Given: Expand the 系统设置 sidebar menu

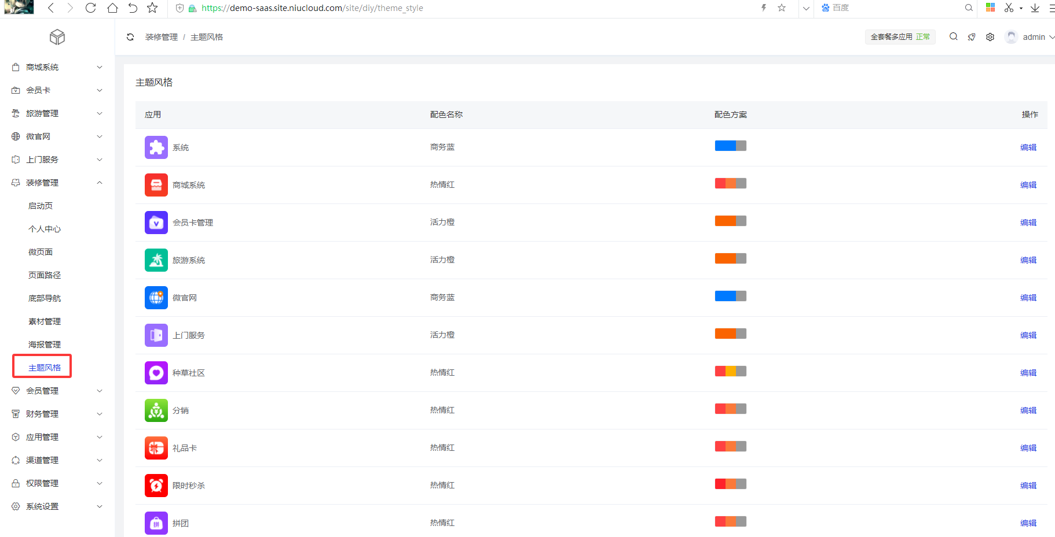Looking at the screenshot, I should click(57, 506).
